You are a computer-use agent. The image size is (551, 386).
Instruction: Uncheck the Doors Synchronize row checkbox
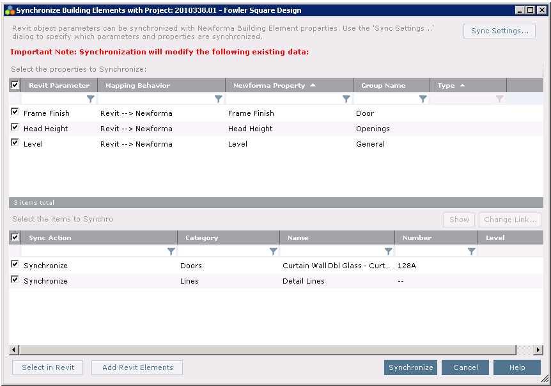click(15, 264)
